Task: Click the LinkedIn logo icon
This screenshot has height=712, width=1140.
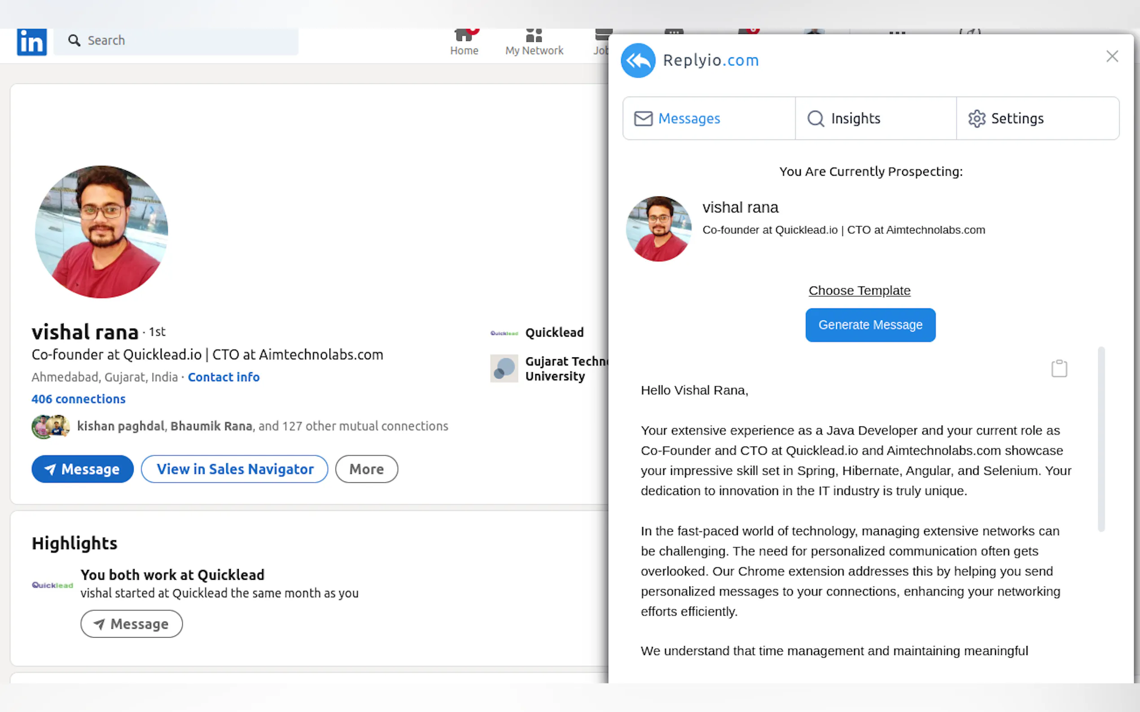Action: [x=31, y=41]
